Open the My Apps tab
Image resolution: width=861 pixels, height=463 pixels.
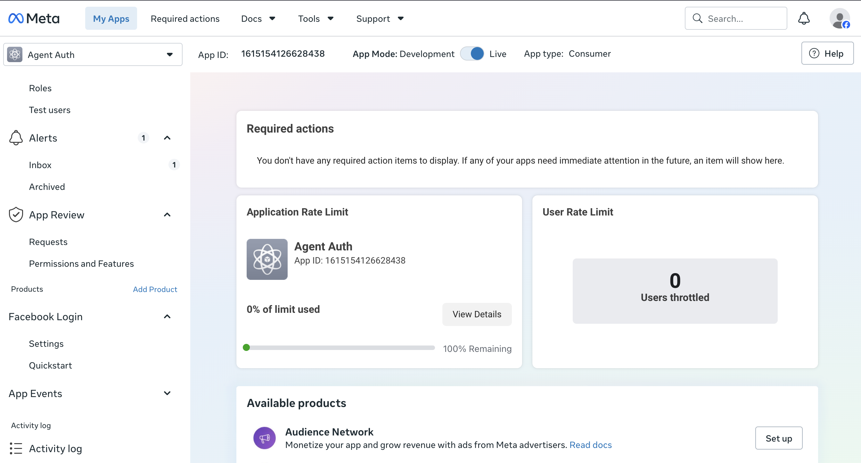(111, 18)
